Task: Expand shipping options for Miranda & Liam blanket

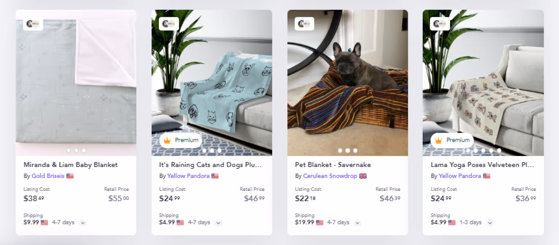Action: tap(83, 223)
